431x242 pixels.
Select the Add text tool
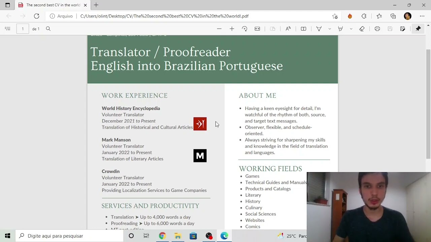(303, 29)
